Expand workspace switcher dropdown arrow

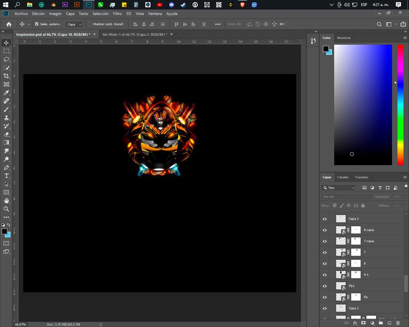(x=396, y=24)
